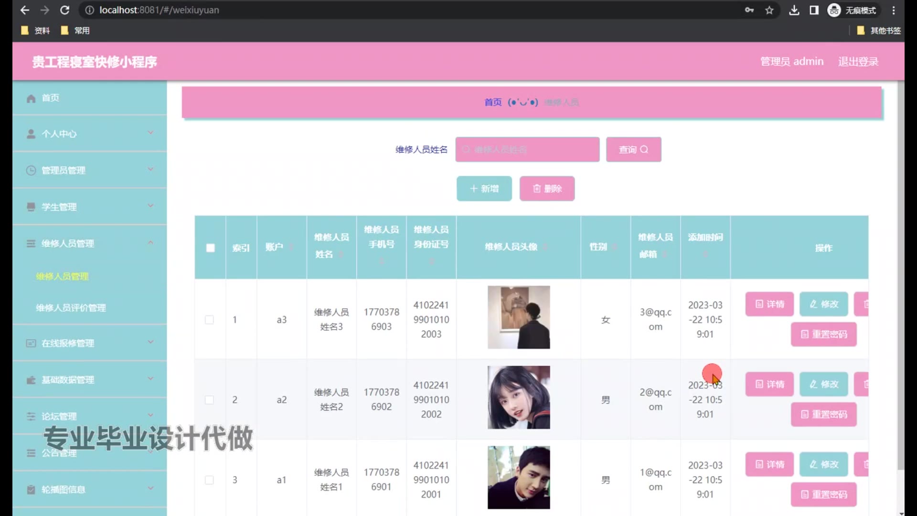The image size is (917, 516).
Task: Click the browser address bar URL
Action: click(x=159, y=10)
